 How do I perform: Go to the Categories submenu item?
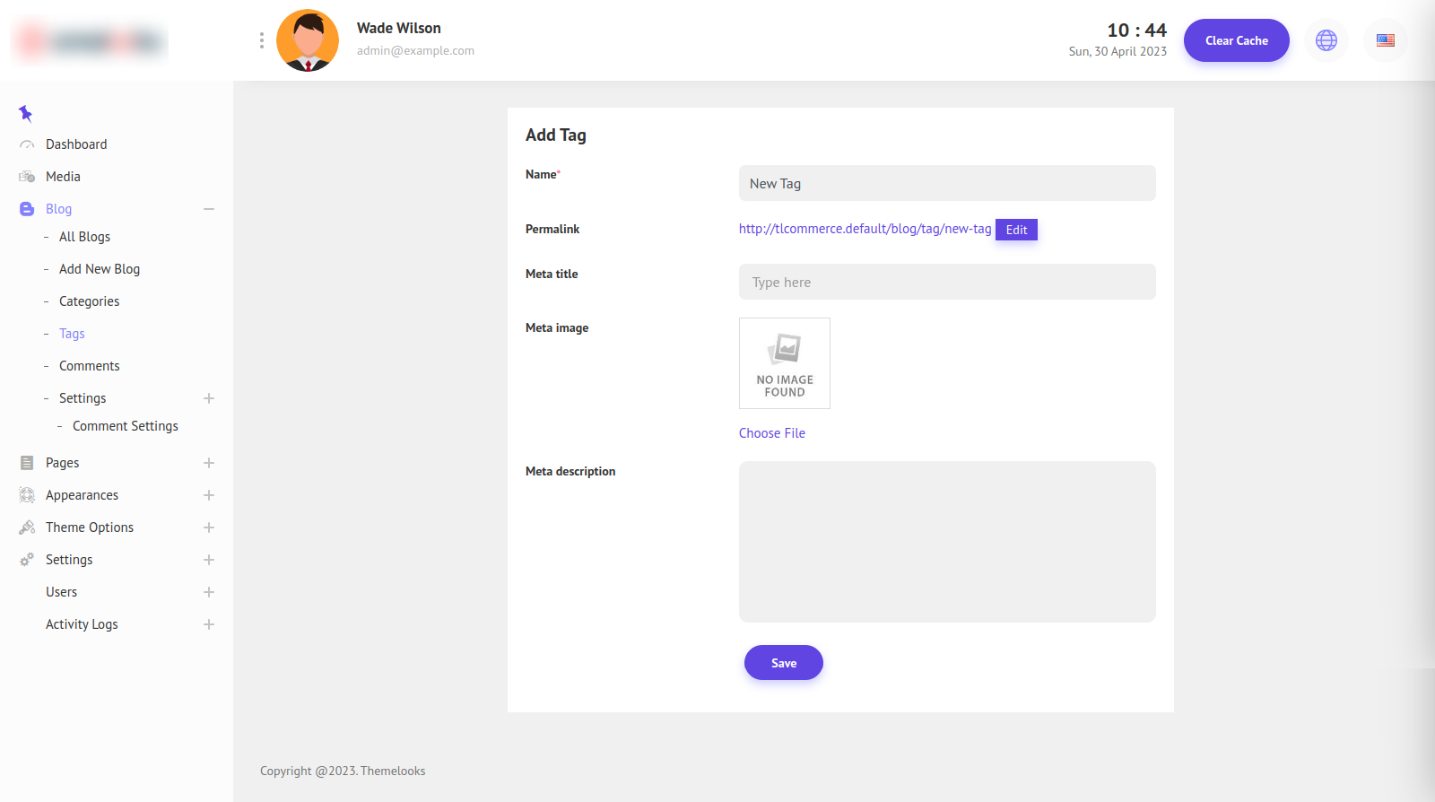pyautogui.click(x=89, y=301)
